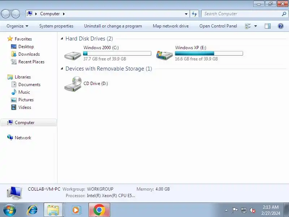Click the network tray icon
Image resolution: width=289 pixels, height=217 pixels.
click(x=243, y=210)
